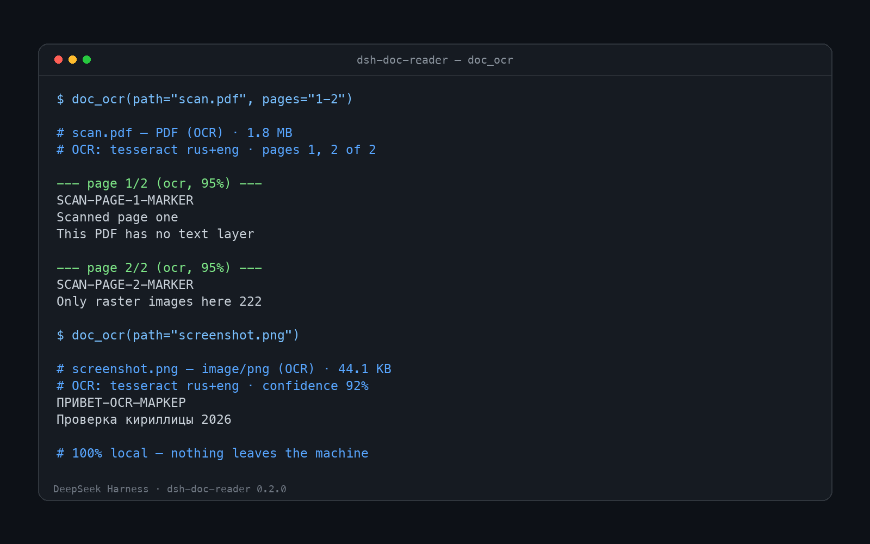The height and width of the screenshot is (544, 870).
Task: Click the green header '--- page 1/2 (ocr, 95%) ---'
Action: [159, 183]
